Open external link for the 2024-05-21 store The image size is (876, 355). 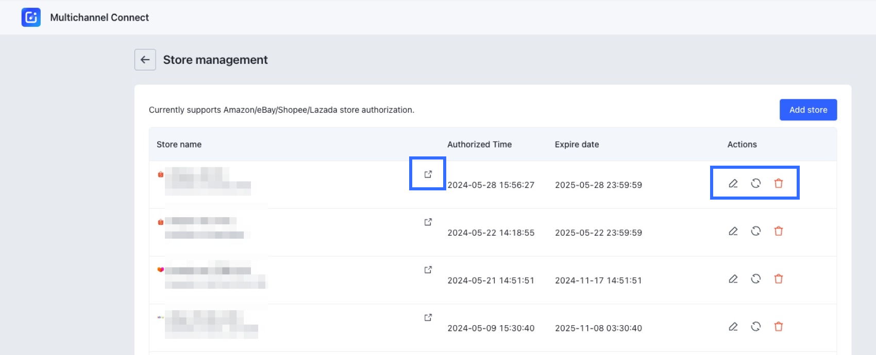click(x=428, y=270)
